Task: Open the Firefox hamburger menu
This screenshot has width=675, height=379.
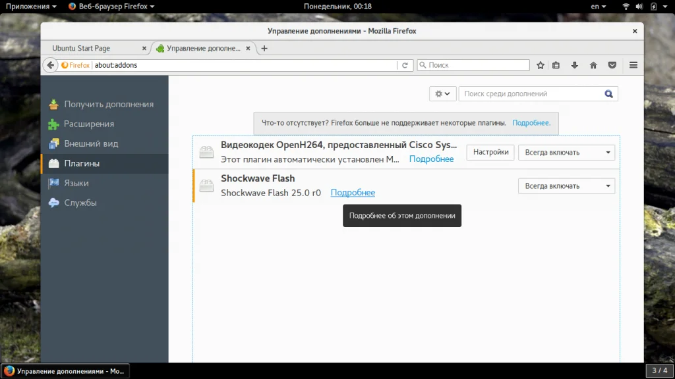Action: (633, 65)
